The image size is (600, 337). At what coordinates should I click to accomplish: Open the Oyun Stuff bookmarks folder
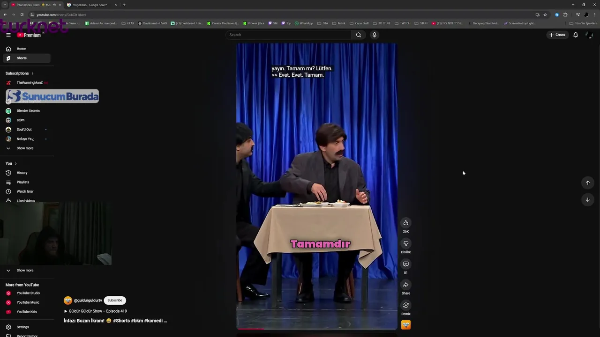[359, 23]
